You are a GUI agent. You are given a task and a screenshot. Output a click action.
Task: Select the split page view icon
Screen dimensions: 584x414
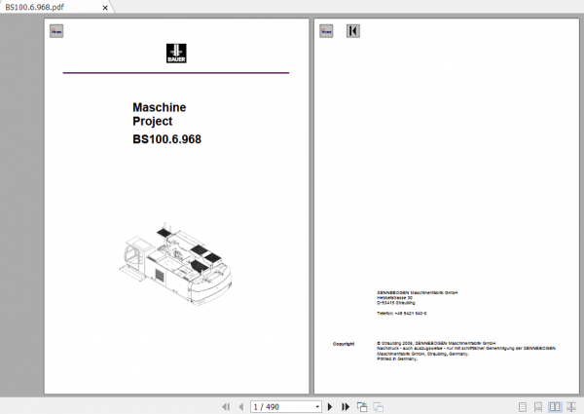pyautogui.click(x=571, y=407)
